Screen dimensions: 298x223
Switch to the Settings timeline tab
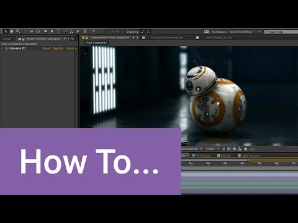point(224,155)
